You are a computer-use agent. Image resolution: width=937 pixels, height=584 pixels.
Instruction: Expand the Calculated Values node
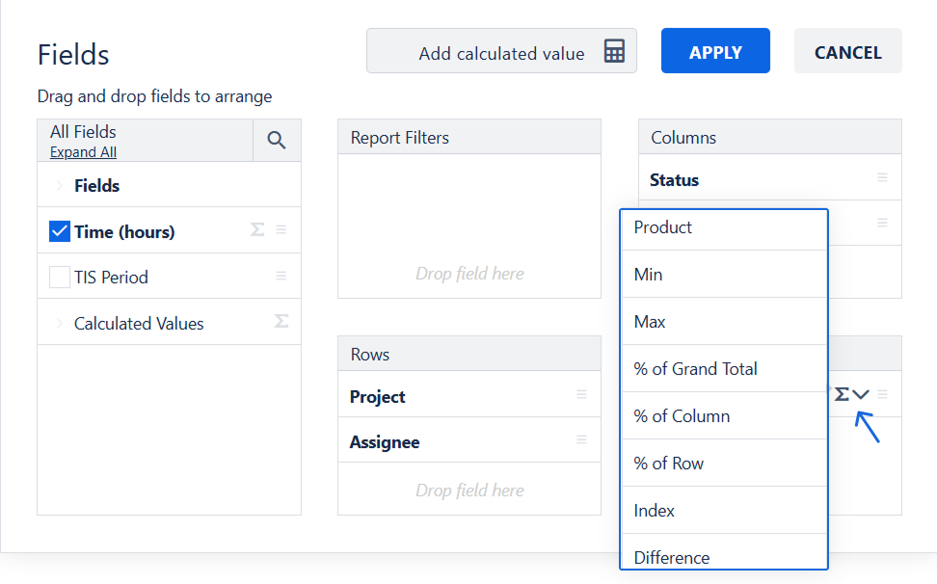coord(58,324)
